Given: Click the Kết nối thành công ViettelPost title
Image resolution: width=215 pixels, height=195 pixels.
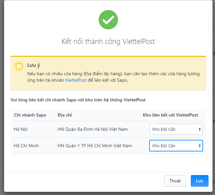Looking at the screenshot, I should [x=108, y=41].
